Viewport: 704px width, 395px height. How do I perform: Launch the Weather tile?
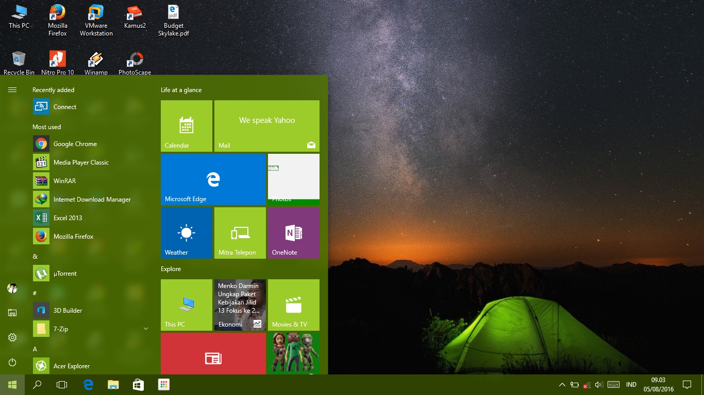tap(186, 232)
